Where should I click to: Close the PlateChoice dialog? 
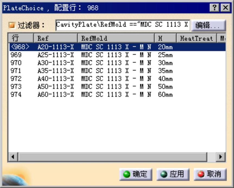pyautogui.click(x=225, y=8)
